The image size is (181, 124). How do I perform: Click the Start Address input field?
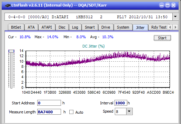tap(49, 103)
